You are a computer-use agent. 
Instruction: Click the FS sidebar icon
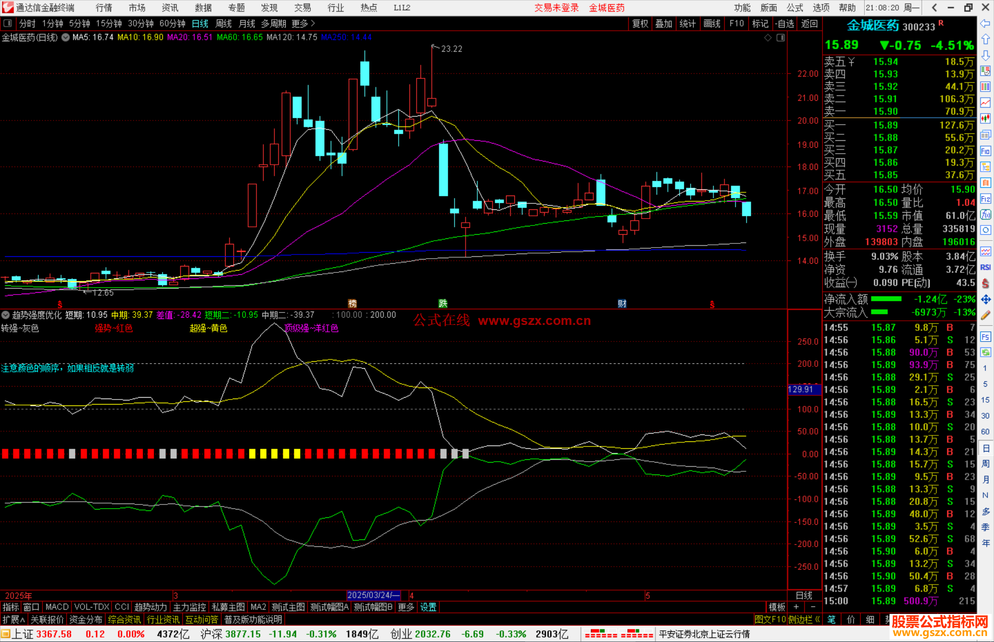985,337
